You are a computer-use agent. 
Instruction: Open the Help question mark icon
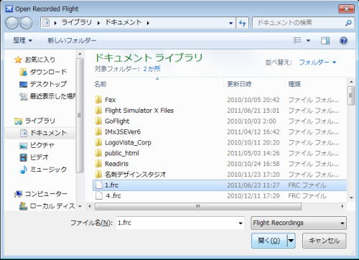coord(343,40)
